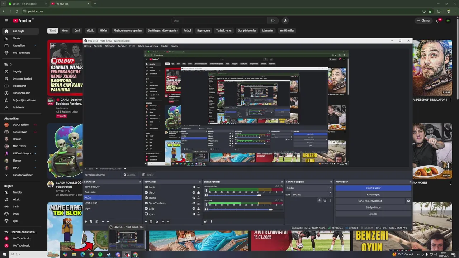The image size is (459, 258).
Task: Click Stüdyo Modu button
Action: click(x=373, y=207)
